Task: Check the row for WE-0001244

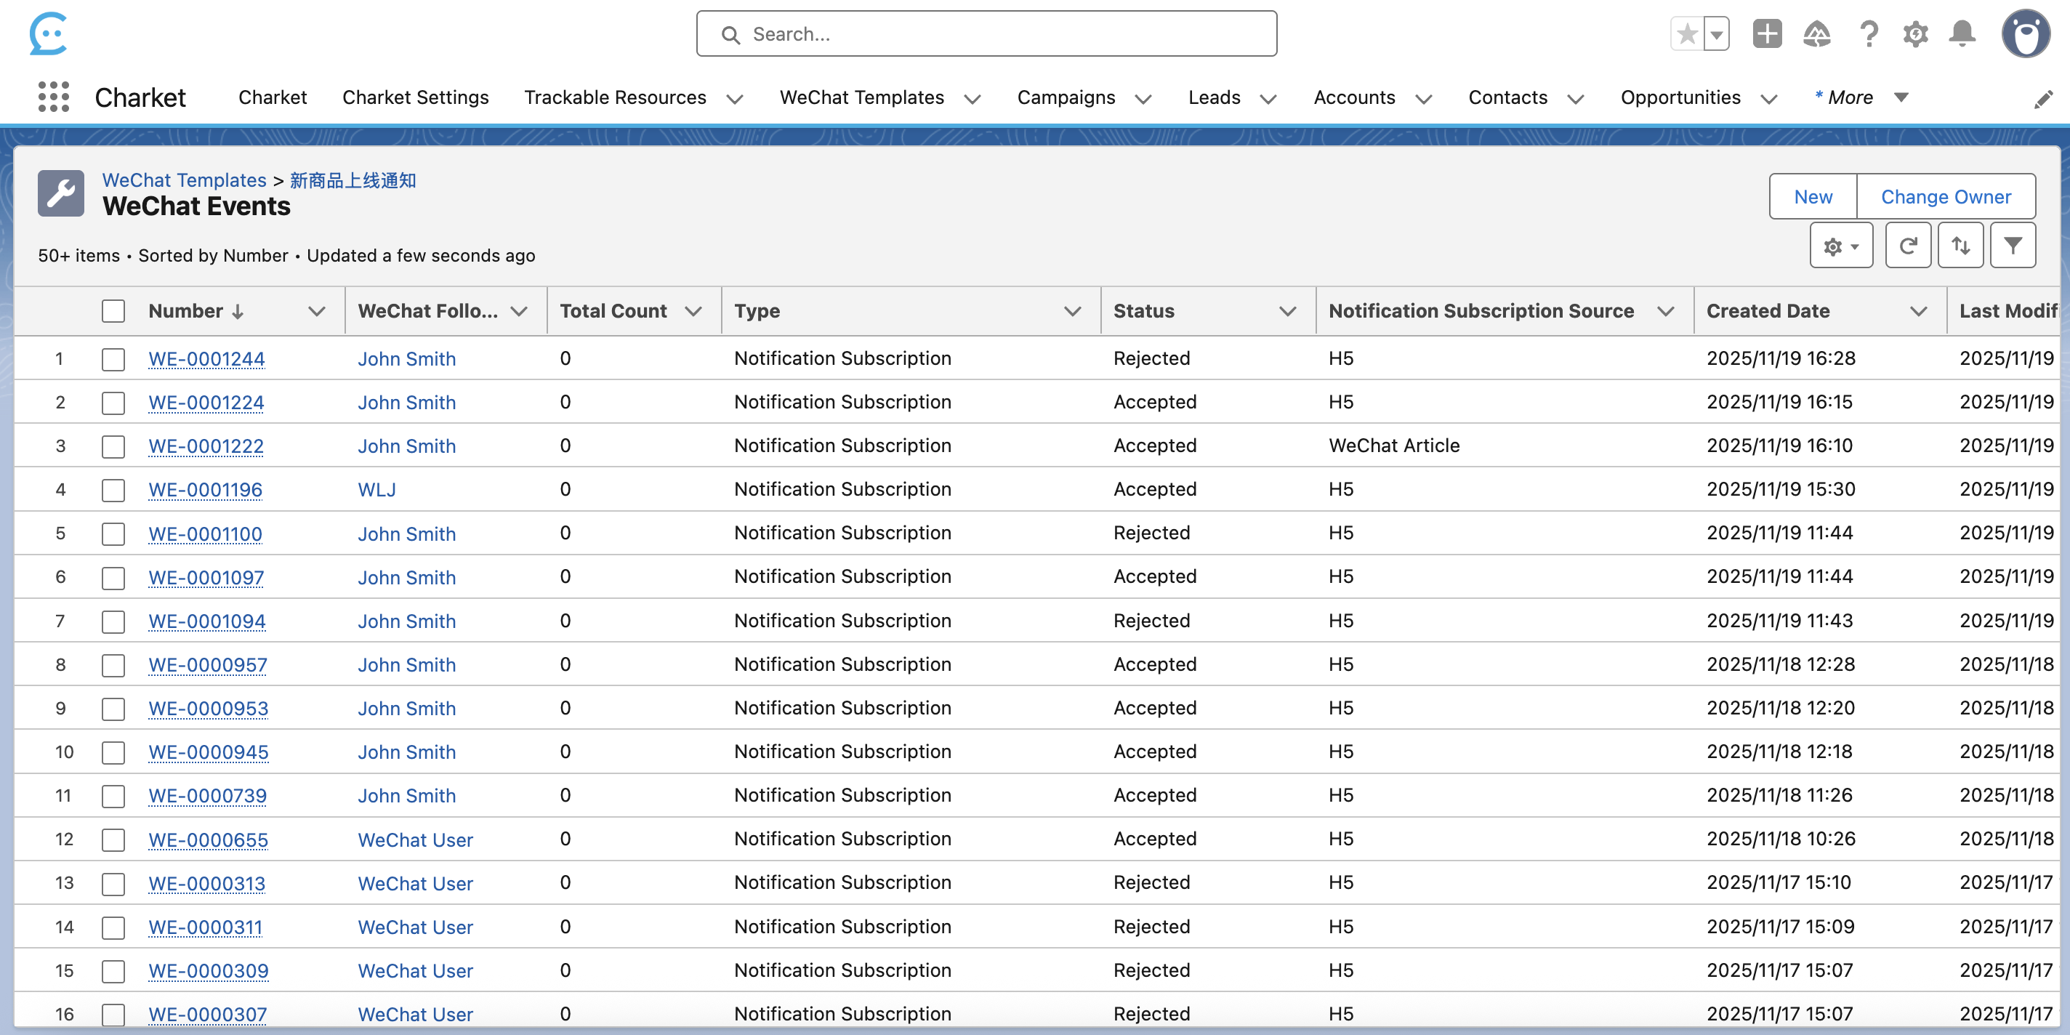Action: pos(113,358)
